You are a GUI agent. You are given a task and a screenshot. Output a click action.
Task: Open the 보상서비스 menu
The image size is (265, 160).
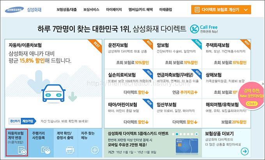91,10
